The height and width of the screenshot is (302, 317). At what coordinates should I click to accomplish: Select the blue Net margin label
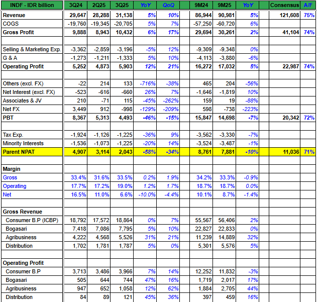coord(7,194)
